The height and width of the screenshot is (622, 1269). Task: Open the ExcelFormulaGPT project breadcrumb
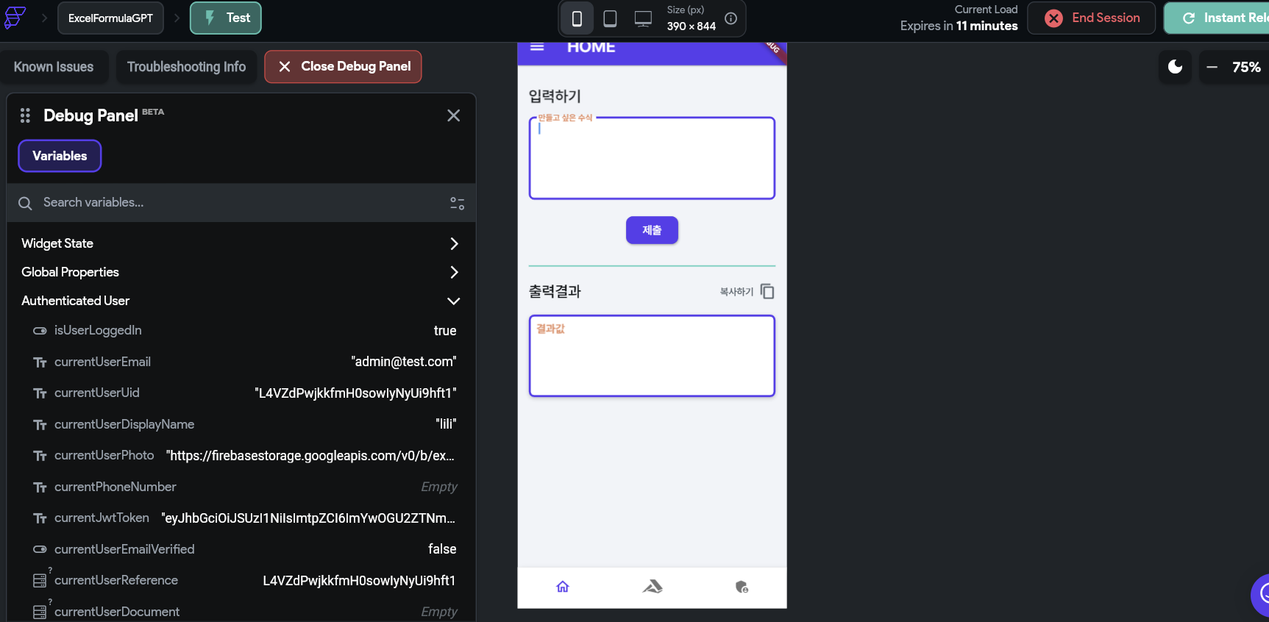click(110, 18)
